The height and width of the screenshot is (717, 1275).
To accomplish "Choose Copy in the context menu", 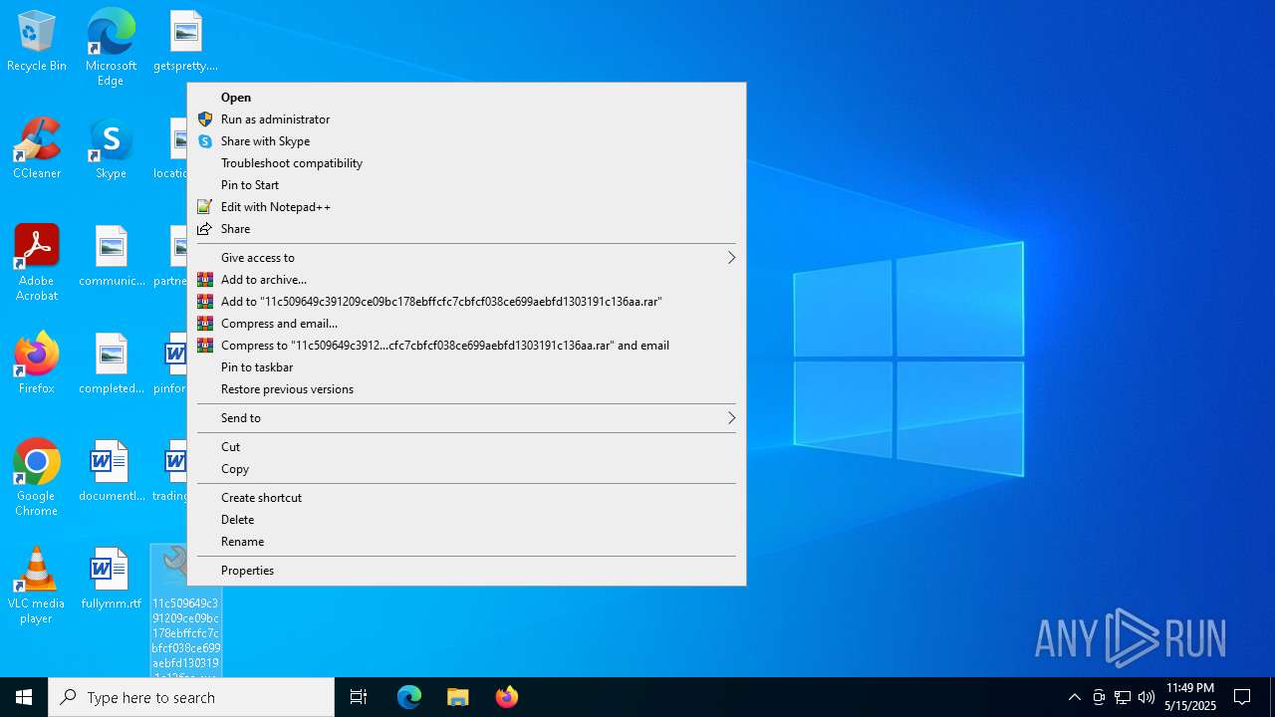I will coord(466,469).
